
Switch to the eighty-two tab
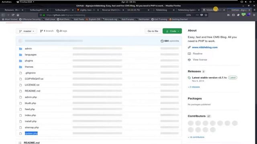click(88, 10)
